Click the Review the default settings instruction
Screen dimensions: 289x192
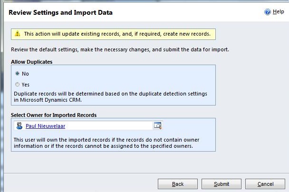[120, 49]
